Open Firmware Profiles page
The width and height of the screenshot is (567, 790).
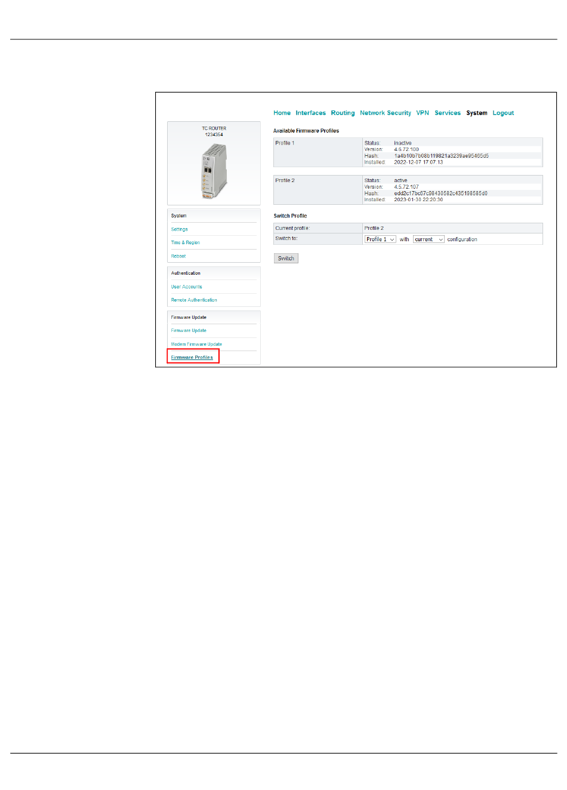(192, 357)
